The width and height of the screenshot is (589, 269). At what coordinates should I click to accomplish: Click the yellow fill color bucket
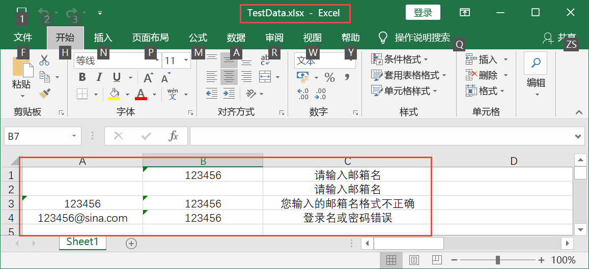point(114,94)
